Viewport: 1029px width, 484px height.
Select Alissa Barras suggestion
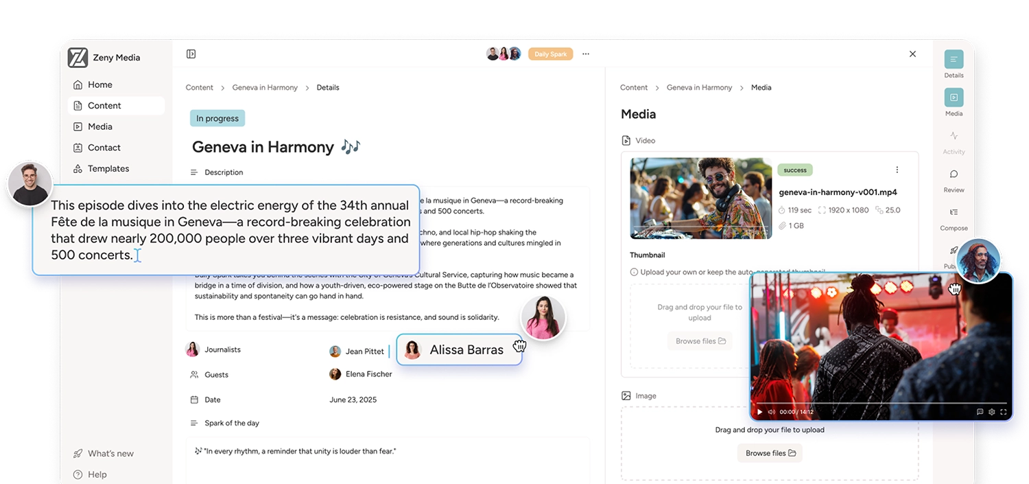pyautogui.click(x=459, y=349)
